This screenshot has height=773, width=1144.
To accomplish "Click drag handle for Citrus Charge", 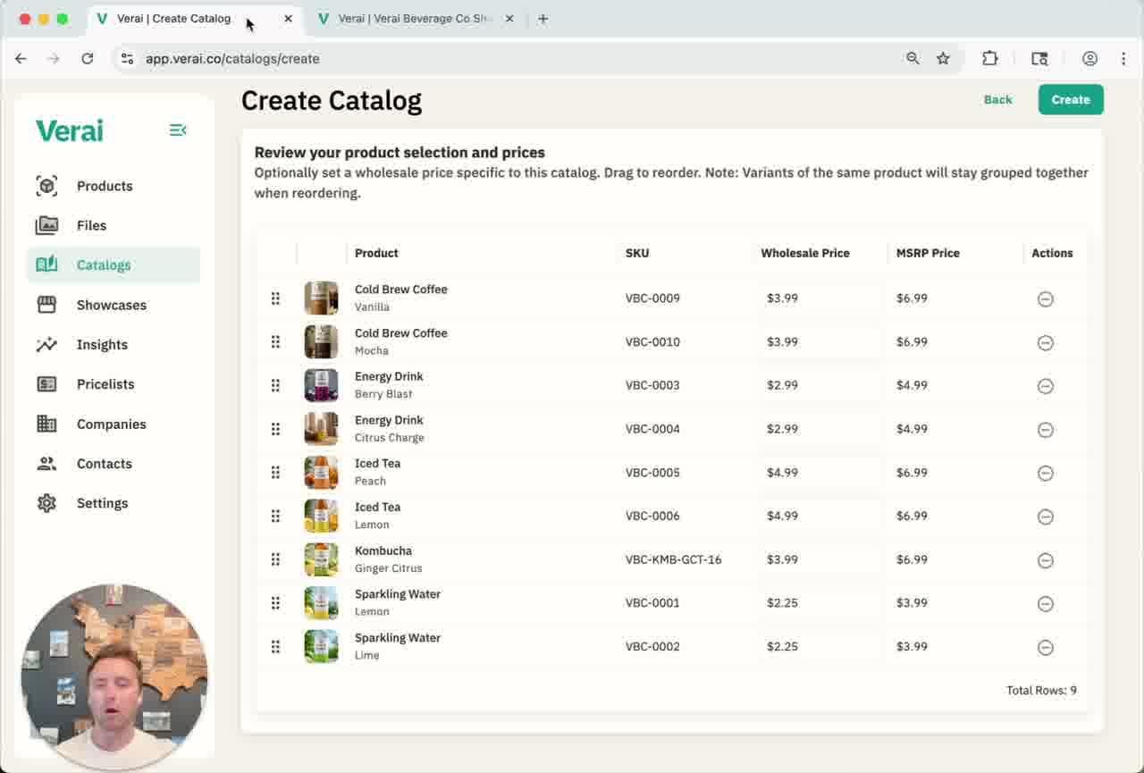I will (275, 429).
